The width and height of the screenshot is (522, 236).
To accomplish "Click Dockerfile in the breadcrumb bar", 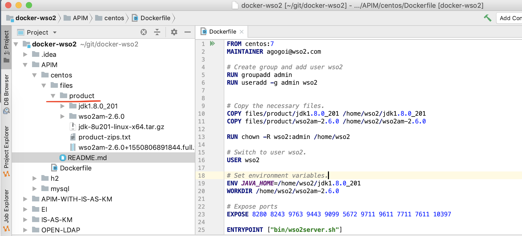I will (155, 18).
